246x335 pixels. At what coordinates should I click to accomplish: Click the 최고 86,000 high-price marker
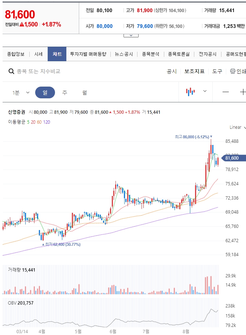(193, 136)
